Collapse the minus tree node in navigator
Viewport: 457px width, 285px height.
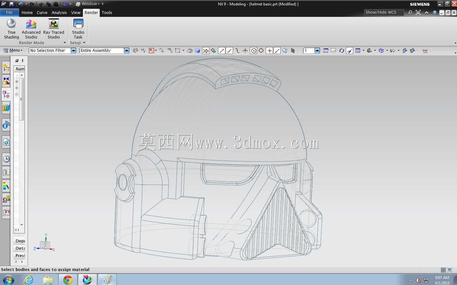(x=17, y=94)
